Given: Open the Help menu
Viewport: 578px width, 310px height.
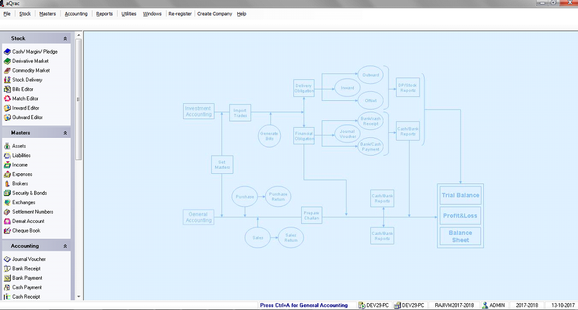Looking at the screenshot, I should (x=241, y=14).
